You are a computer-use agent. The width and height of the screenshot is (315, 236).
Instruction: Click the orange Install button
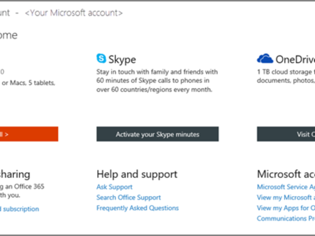(29, 134)
